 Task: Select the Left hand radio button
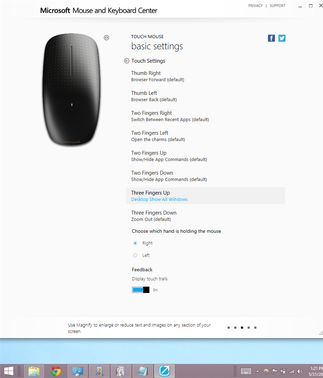point(135,255)
